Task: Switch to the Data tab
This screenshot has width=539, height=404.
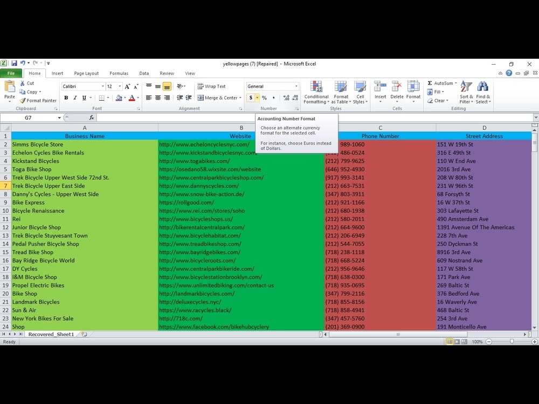Action: pyautogui.click(x=144, y=73)
